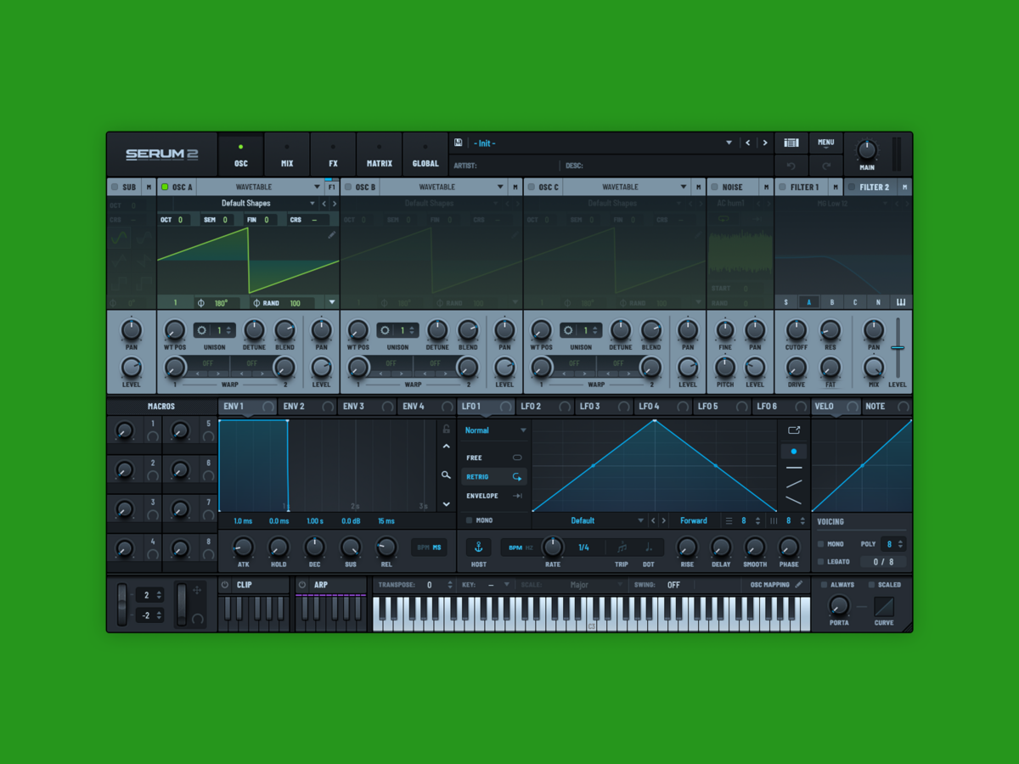Select previous LFO shape preset arrow

653,520
